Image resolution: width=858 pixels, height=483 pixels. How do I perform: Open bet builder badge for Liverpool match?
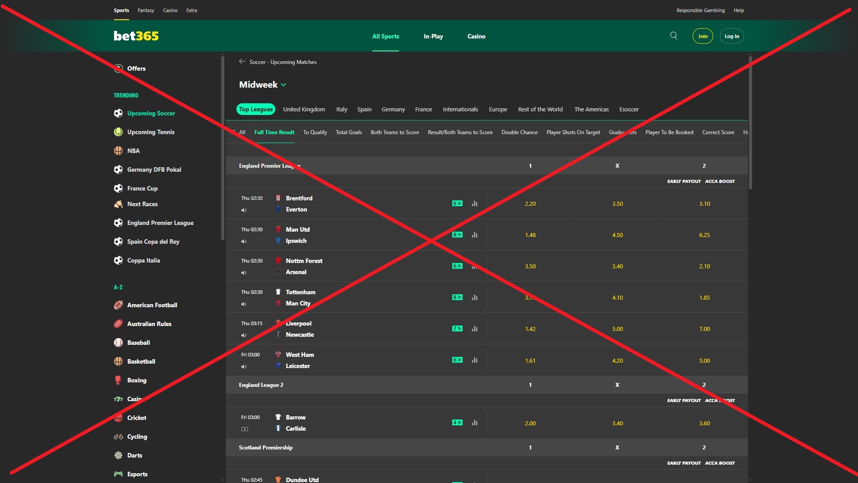pos(457,329)
